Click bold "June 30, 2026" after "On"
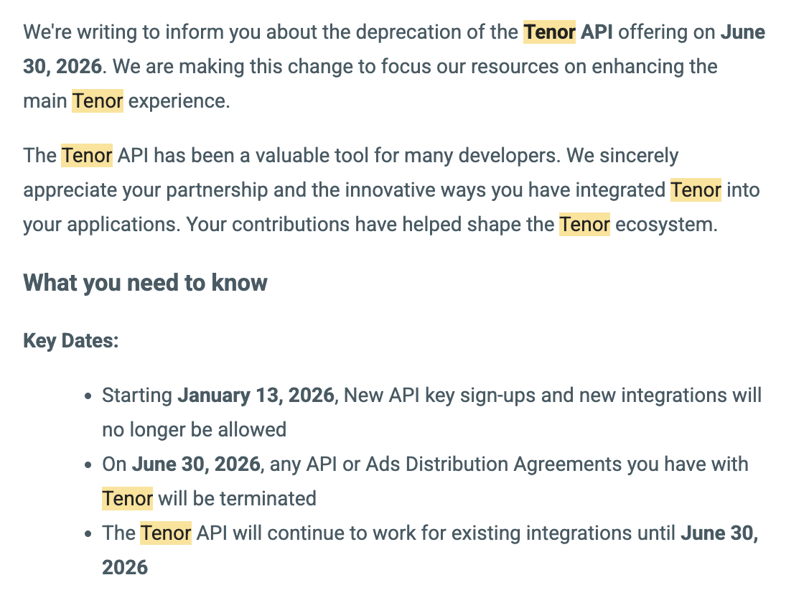Image resolution: width=804 pixels, height=603 pixels. [196, 464]
